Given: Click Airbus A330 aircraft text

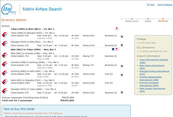Looking at the screenshot, I should click(89, 45).
